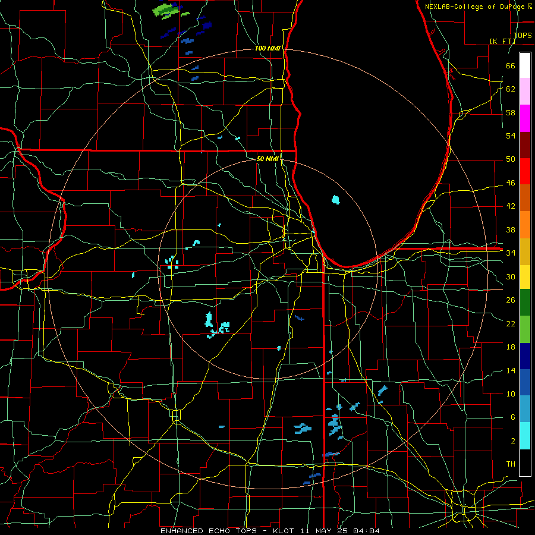Click the "TH" threshold label
This screenshot has width=535, height=535.
pyautogui.click(x=511, y=464)
